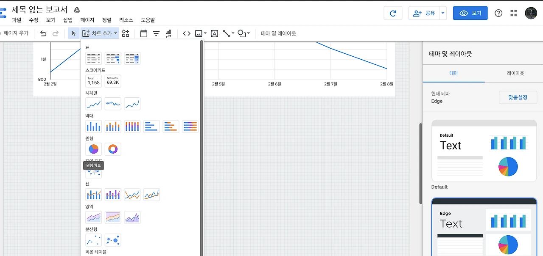Insert a text box
Screen dimensions: 543x256
click(214, 33)
